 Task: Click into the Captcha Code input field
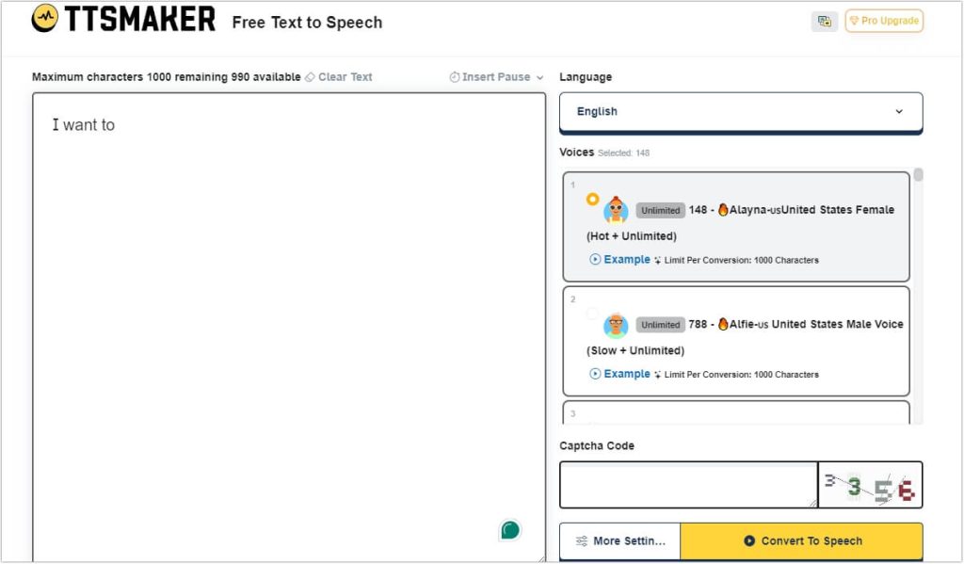click(x=687, y=485)
